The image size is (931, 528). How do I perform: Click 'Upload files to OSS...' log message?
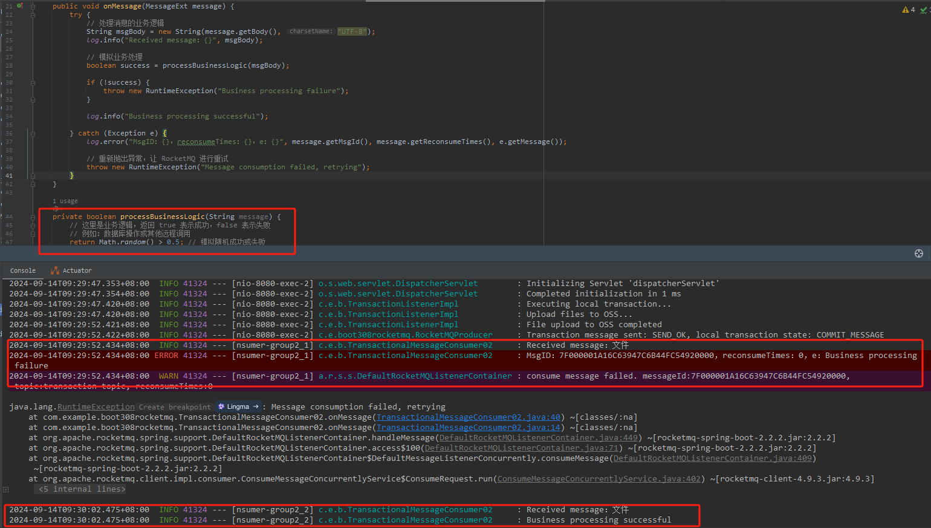pyautogui.click(x=579, y=315)
